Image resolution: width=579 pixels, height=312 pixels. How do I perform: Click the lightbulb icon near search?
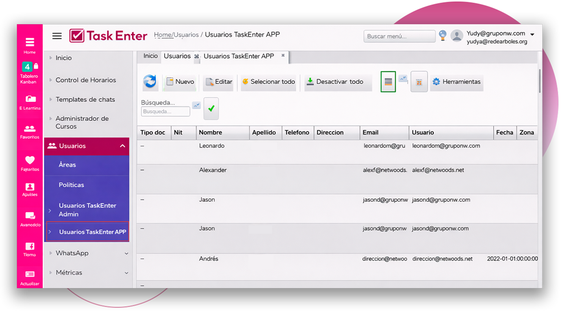click(x=443, y=36)
